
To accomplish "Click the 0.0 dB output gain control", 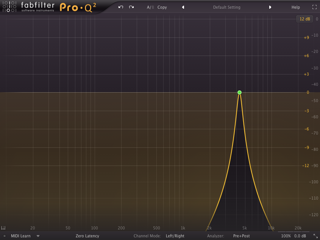I will [300, 236].
